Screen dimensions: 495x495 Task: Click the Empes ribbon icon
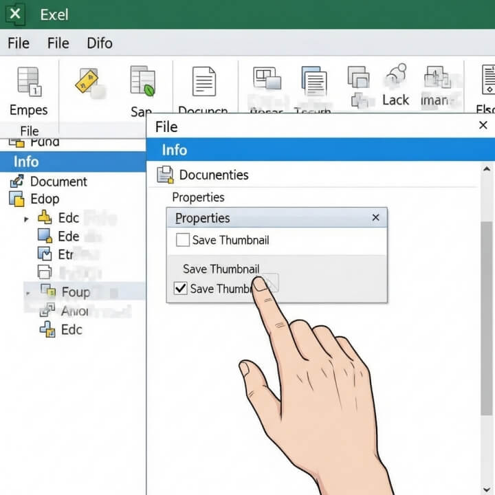28,81
